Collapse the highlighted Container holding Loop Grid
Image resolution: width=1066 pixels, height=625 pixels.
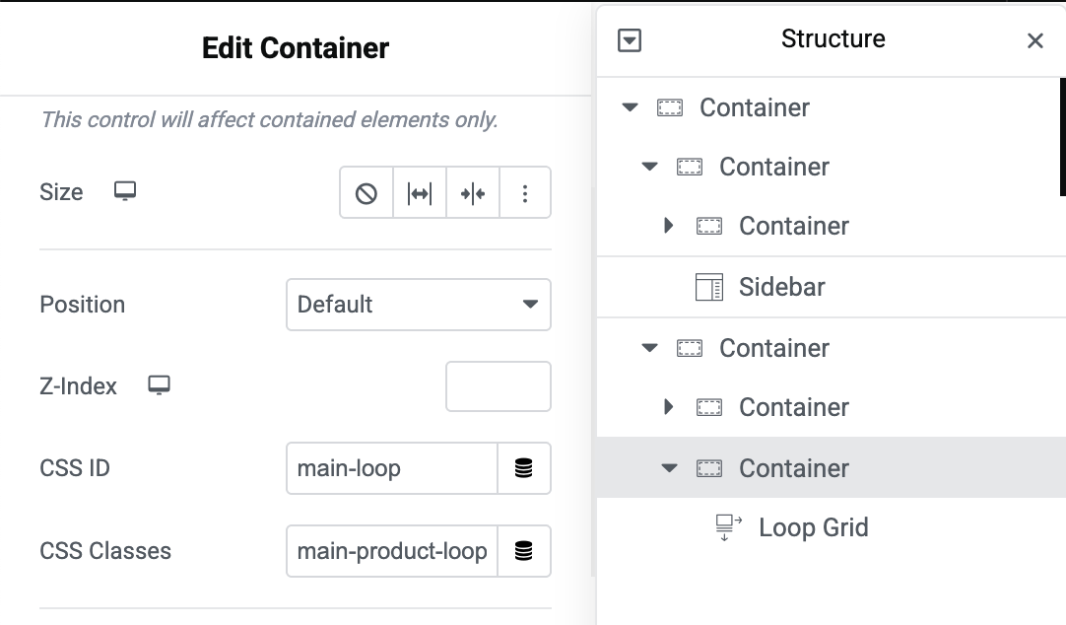(670, 468)
